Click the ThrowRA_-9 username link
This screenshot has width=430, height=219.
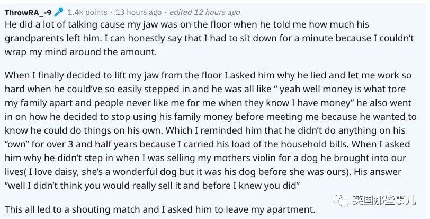coord(28,13)
